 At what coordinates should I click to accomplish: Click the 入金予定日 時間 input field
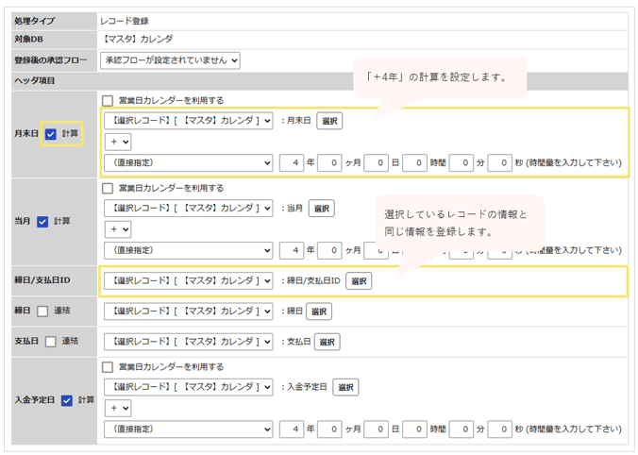pos(414,429)
